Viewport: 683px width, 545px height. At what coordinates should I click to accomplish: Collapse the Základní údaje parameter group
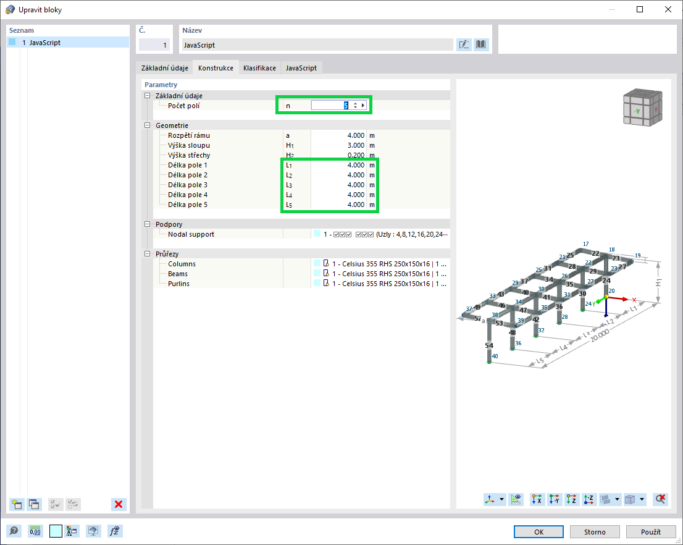(147, 96)
